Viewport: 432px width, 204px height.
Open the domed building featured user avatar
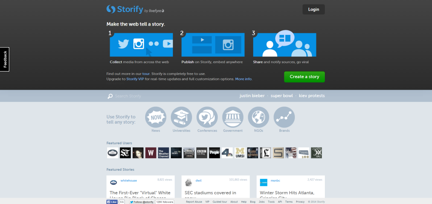[189, 153]
